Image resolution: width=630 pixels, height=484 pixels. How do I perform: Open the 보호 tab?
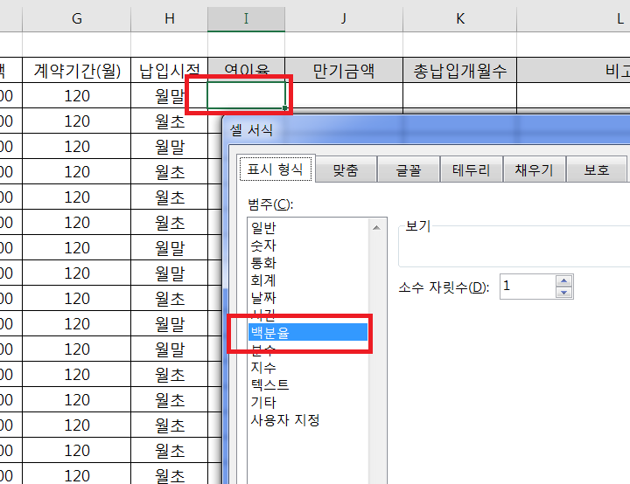597,170
